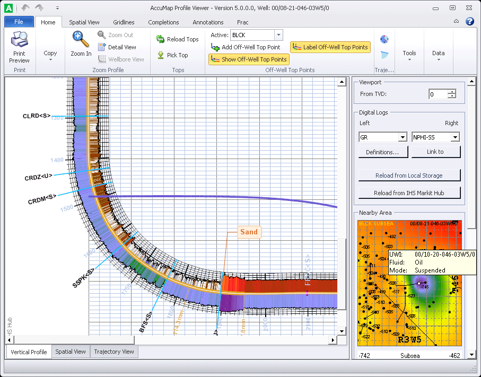
Task: Click the Reload Tops icon
Action: pos(160,39)
